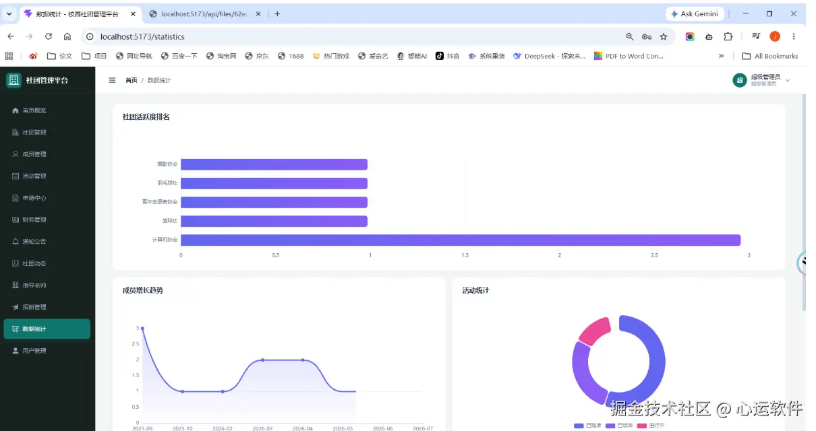Open the media control toolbar icon
Viewport: 816px width, 431px height.
coord(756,36)
